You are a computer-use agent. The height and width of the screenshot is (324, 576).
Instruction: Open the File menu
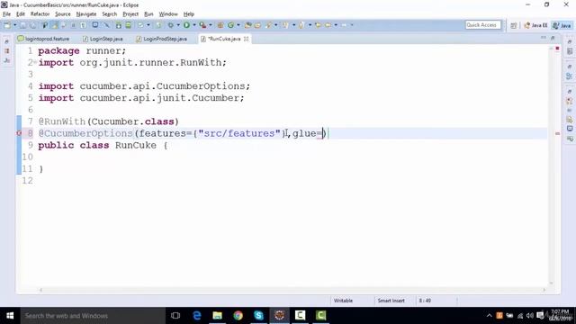[x=6, y=14]
